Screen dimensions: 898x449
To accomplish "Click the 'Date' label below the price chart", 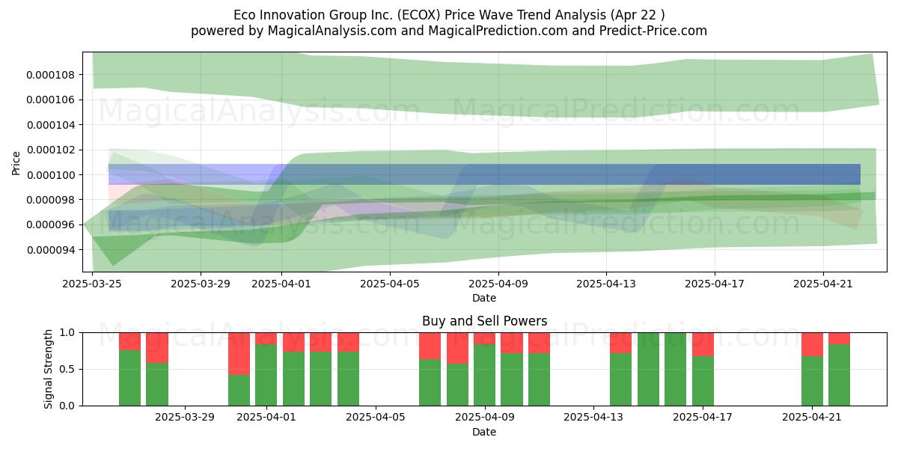I will coord(484,298).
